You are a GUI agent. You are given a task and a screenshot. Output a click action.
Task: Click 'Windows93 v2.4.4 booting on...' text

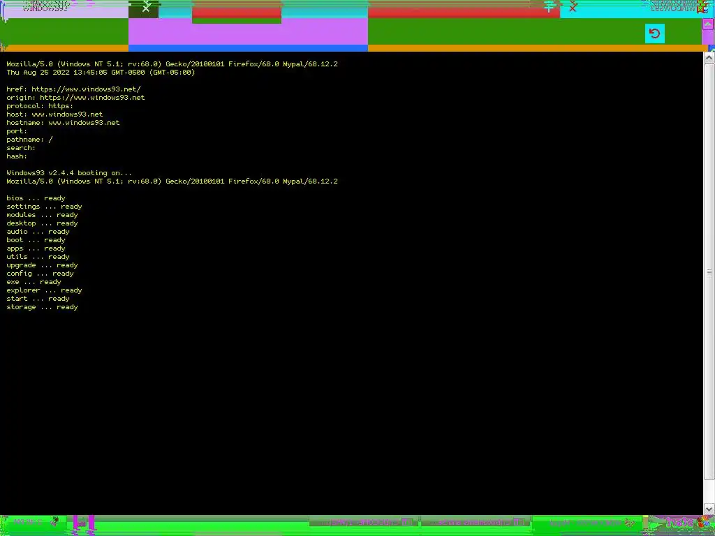point(69,173)
